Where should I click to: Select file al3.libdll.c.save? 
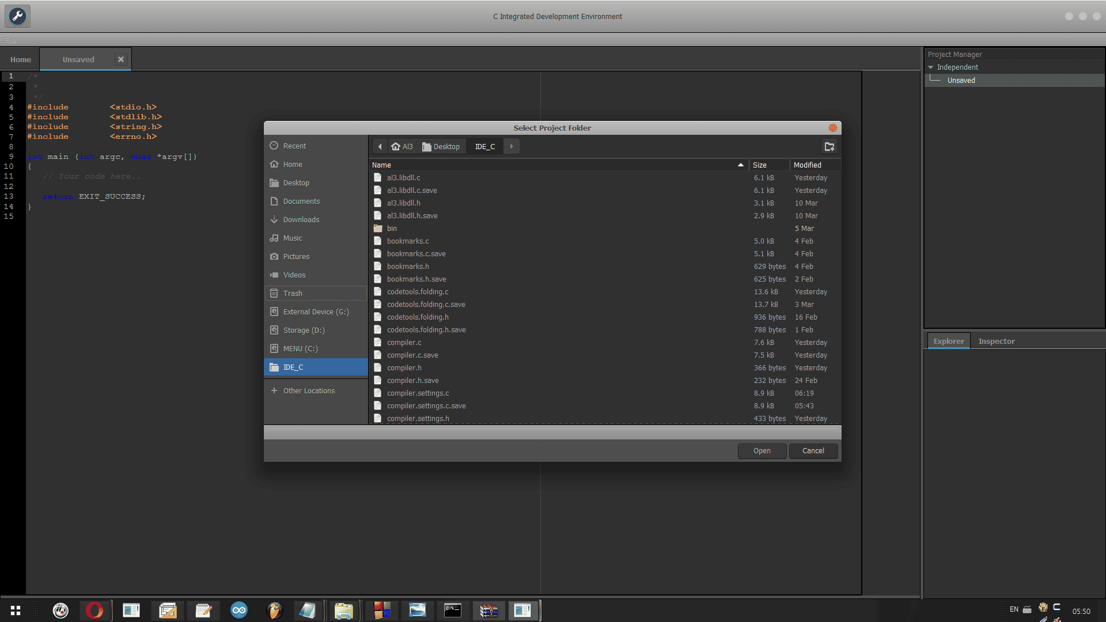tap(605, 191)
